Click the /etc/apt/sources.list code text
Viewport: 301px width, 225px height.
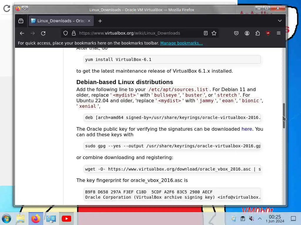[178, 90]
